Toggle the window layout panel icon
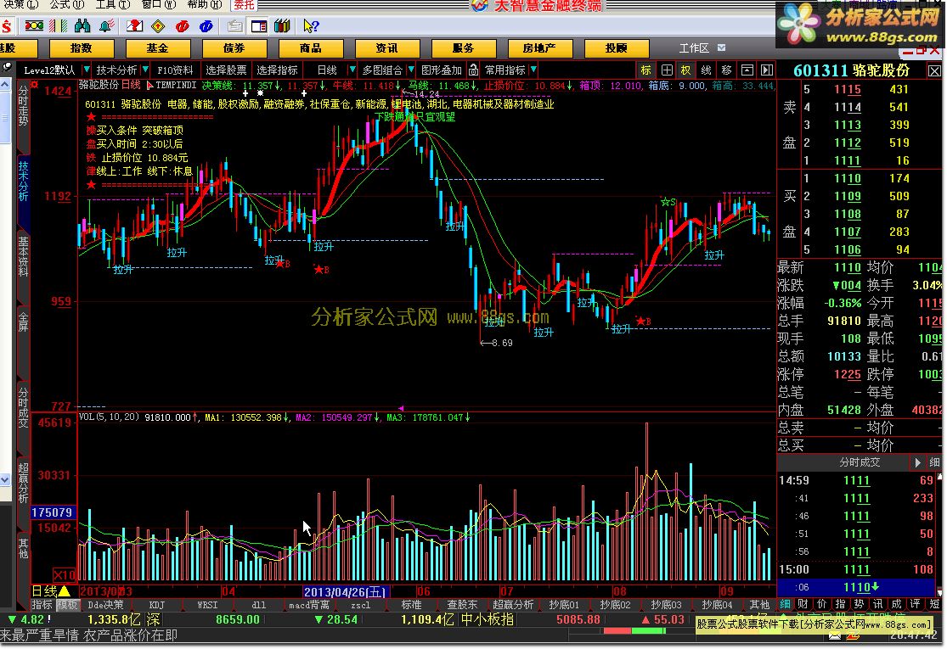Screen dimensions: 947x649 259,26
